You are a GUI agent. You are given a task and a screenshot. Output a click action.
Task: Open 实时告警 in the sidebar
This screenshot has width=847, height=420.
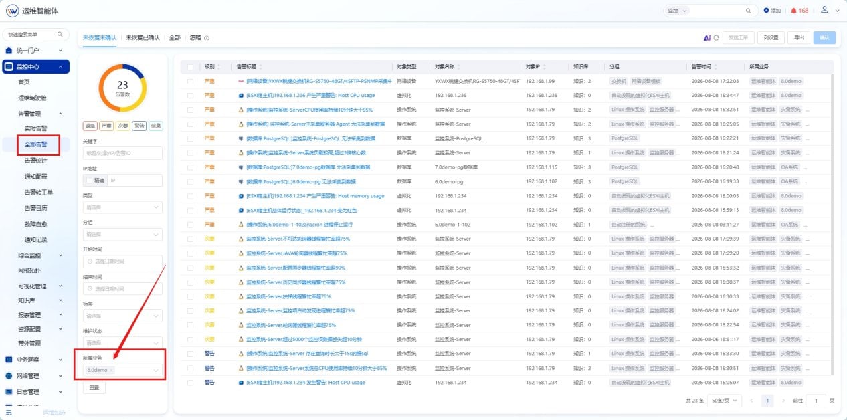[x=36, y=128]
